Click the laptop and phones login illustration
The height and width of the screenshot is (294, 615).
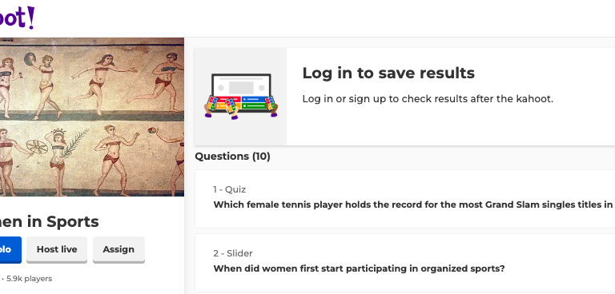coord(241,97)
